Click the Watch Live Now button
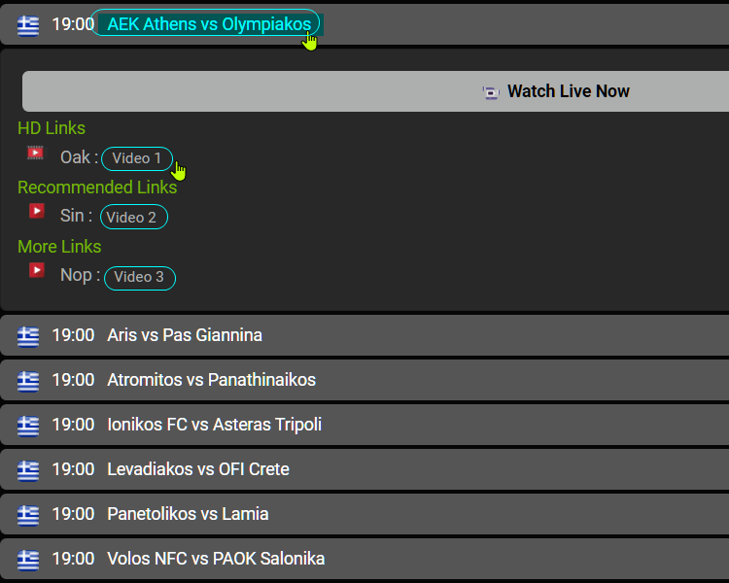This screenshot has width=729, height=583. [375, 91]
